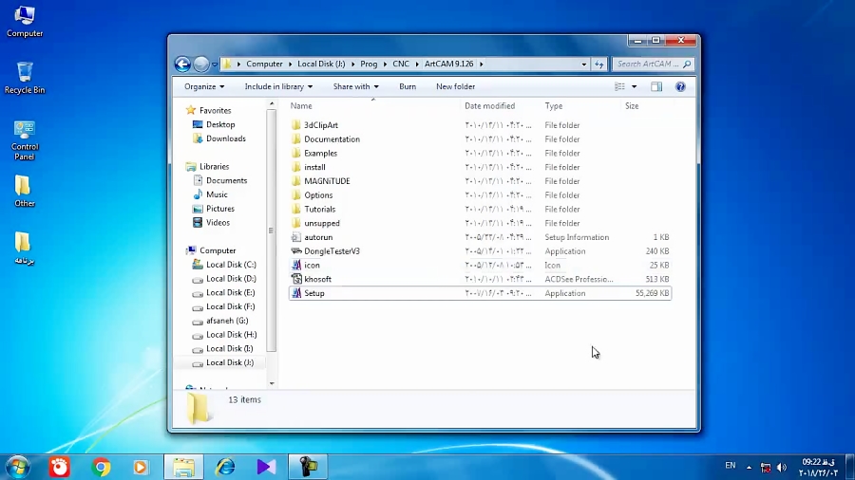
Task: Change view with the view icon
Action: pyautogui.click(x=620, y=86)
